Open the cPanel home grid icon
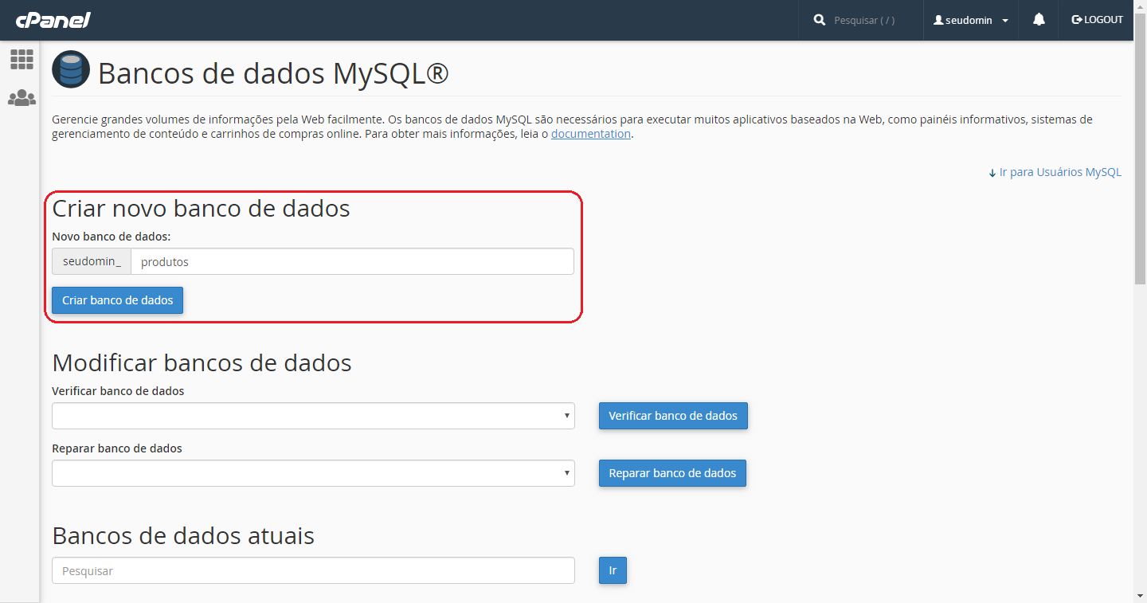Viewport: 1147px width, 603px height. pos(22,59)
